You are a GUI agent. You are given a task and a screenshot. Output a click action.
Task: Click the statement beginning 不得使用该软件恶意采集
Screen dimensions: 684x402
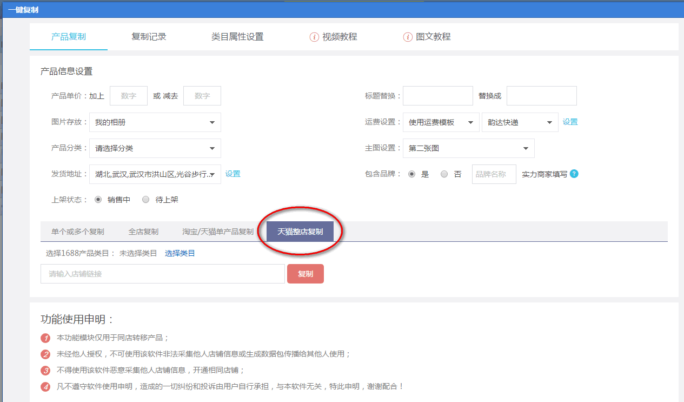[x=151, y=371]
